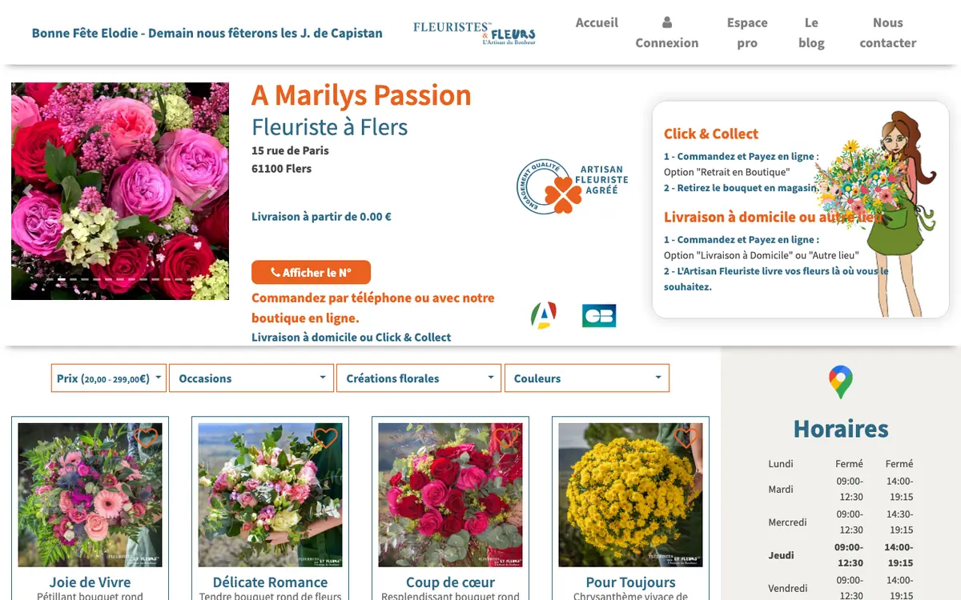Image resolution: width=961 pixels, height=600 pixels.
Task: Click the large pink roses carousel image
Action: coord(120,191)
